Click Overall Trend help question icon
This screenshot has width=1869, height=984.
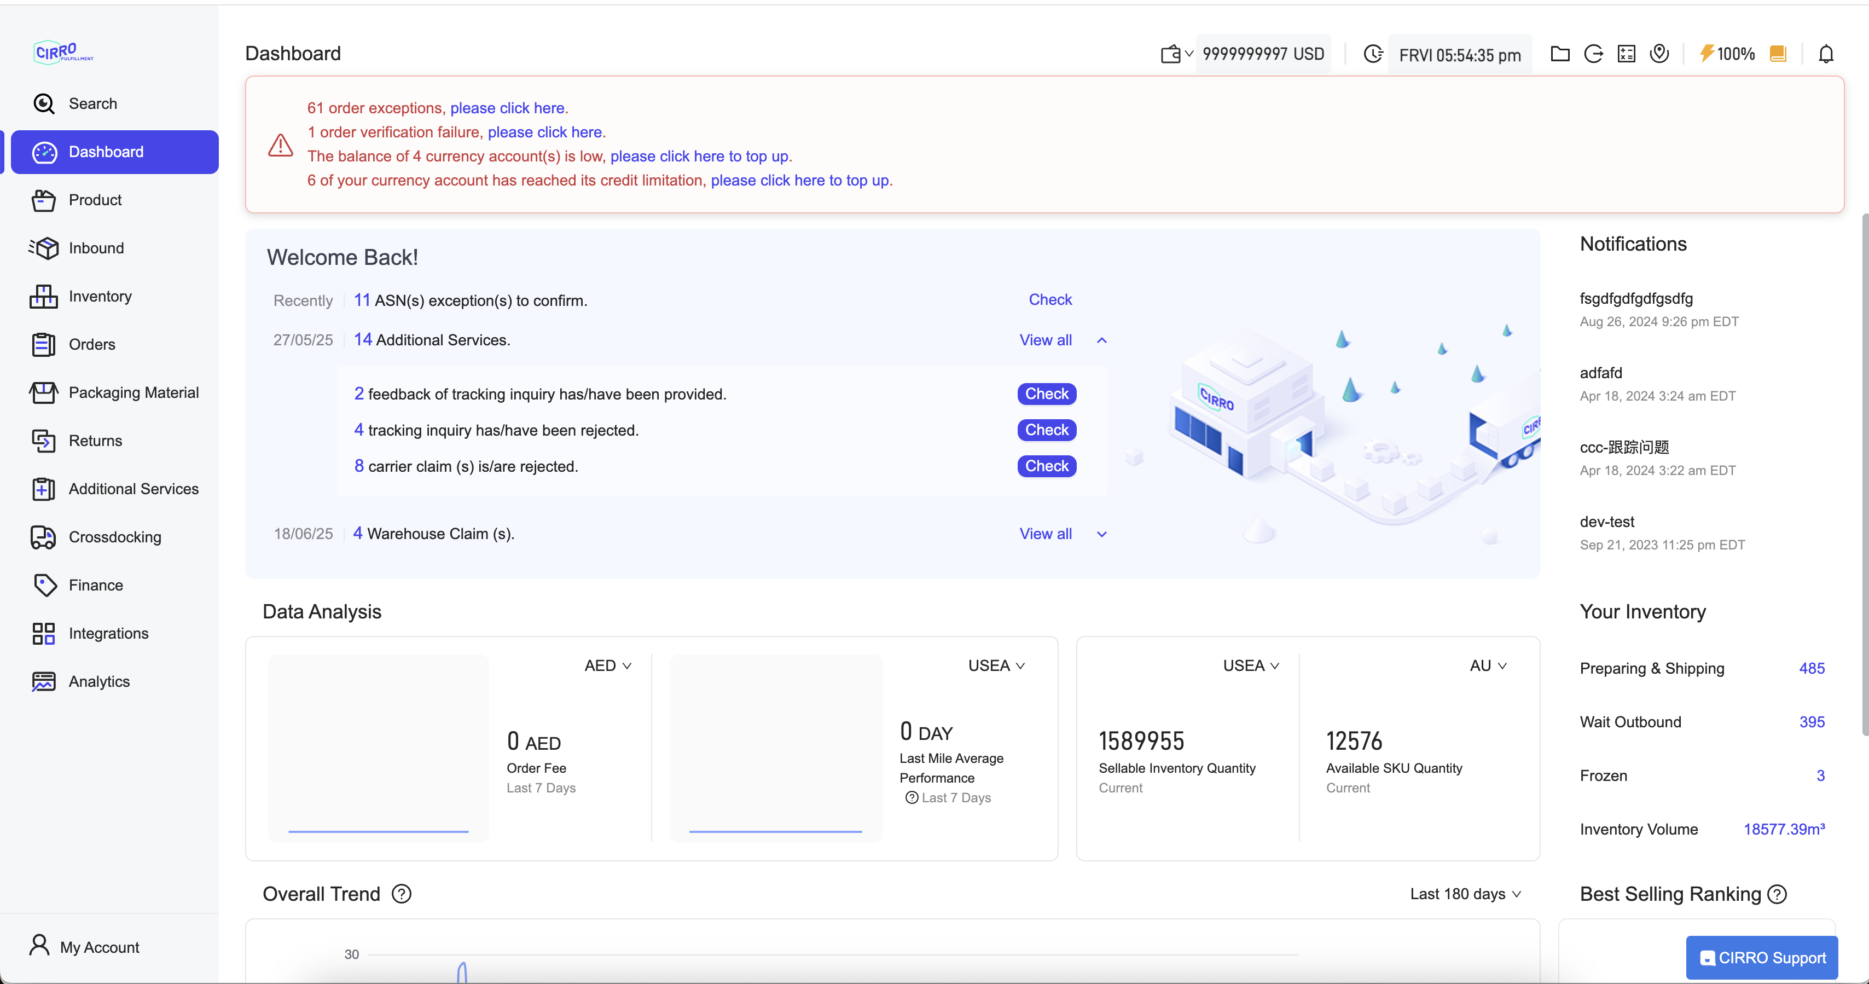pyautogui.click(x=401, y=894)
